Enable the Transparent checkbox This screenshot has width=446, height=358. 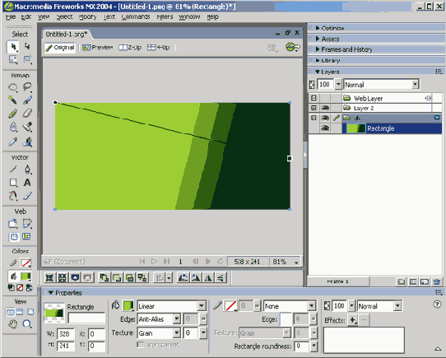pos(140,345)
